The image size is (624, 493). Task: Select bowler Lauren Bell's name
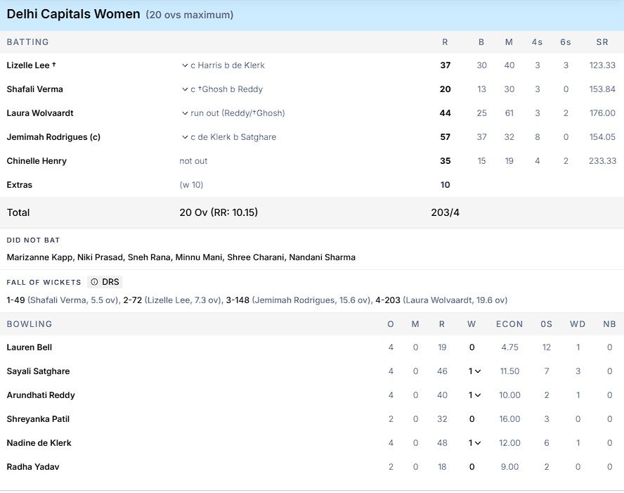point(30,347)
